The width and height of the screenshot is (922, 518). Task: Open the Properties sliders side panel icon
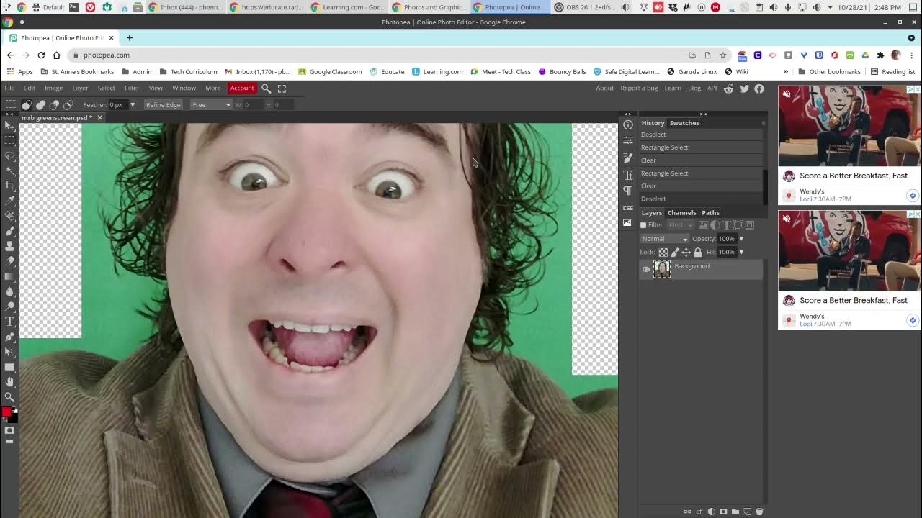click(627, 140)
